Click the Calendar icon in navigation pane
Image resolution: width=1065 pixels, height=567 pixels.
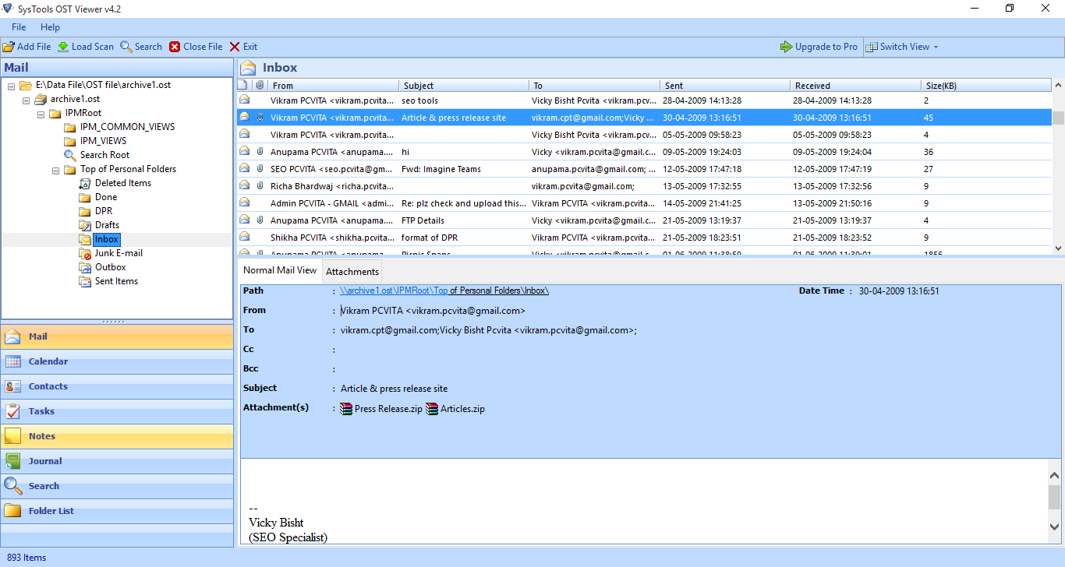click(13, 361)
